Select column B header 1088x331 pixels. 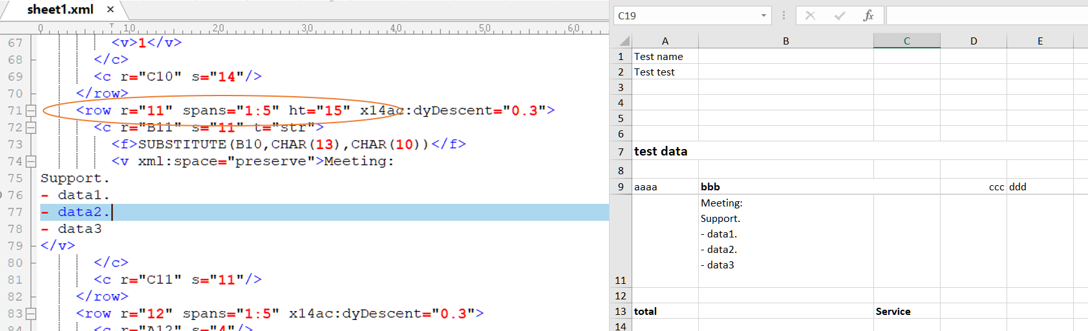[x=785, y=41]
